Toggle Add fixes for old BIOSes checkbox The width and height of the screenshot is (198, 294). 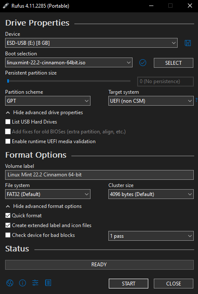[x=8, y=131]
